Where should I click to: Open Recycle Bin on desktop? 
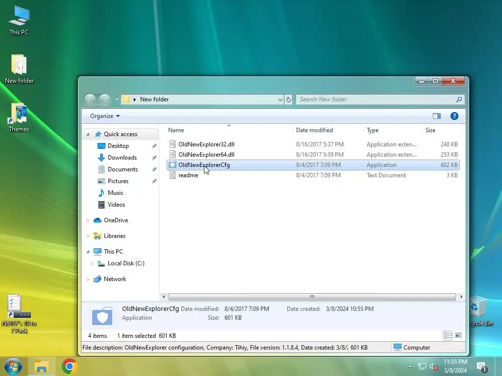(480, 312)
